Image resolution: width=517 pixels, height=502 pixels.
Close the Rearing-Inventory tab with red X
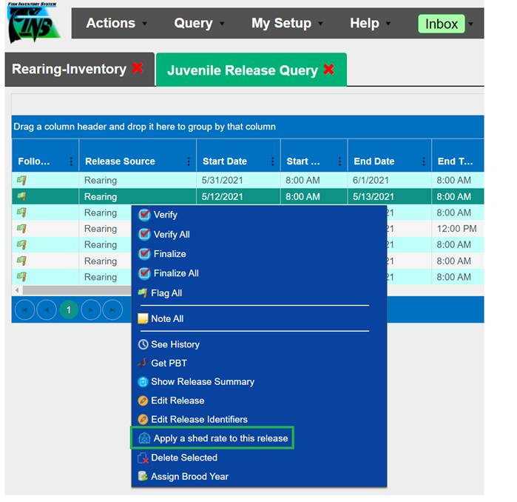pyautogui.click(x=137, y=68)
